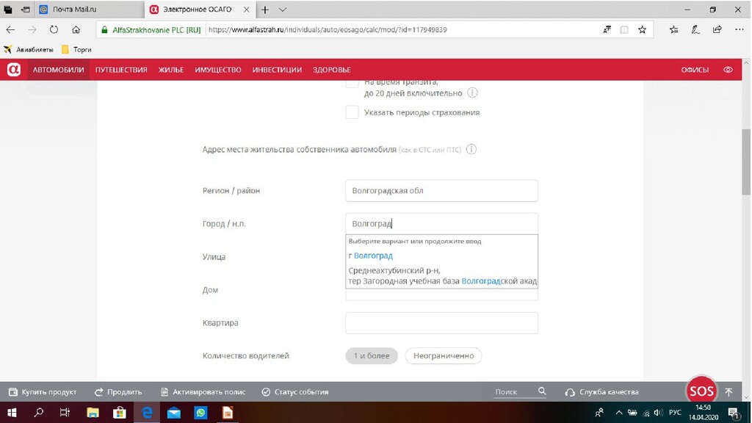Click the Регион / район field
The image size is (752, 423).
441,191
